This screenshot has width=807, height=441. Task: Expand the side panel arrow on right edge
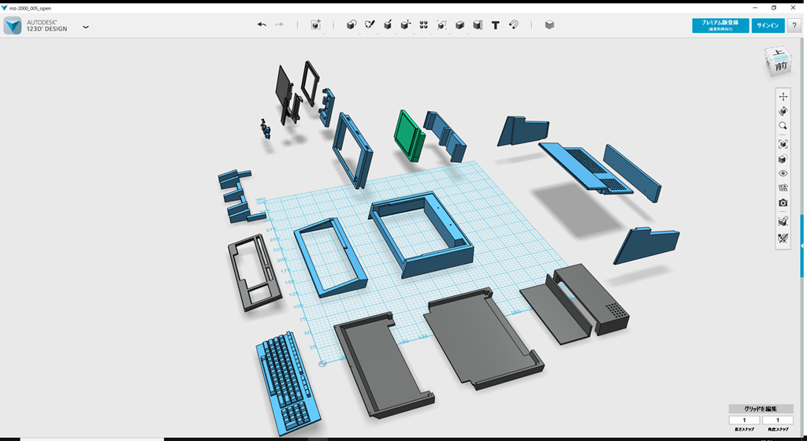click(802, 246)
